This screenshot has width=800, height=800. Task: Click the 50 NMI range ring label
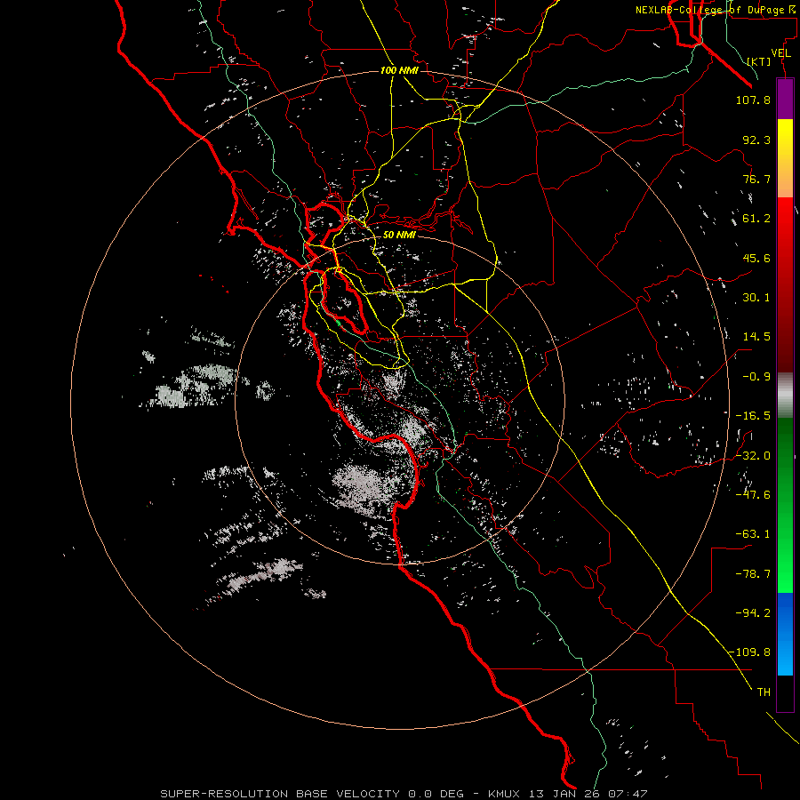(x=399, y=235)
